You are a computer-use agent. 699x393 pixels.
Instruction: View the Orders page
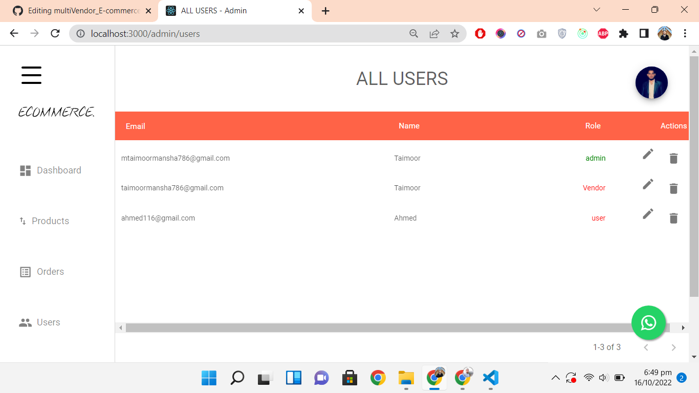(x=50, y=271)
